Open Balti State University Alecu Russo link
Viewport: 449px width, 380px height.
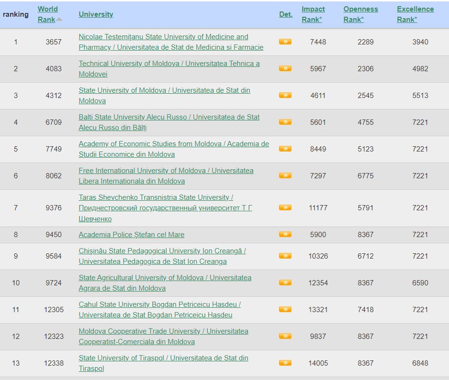169,122
